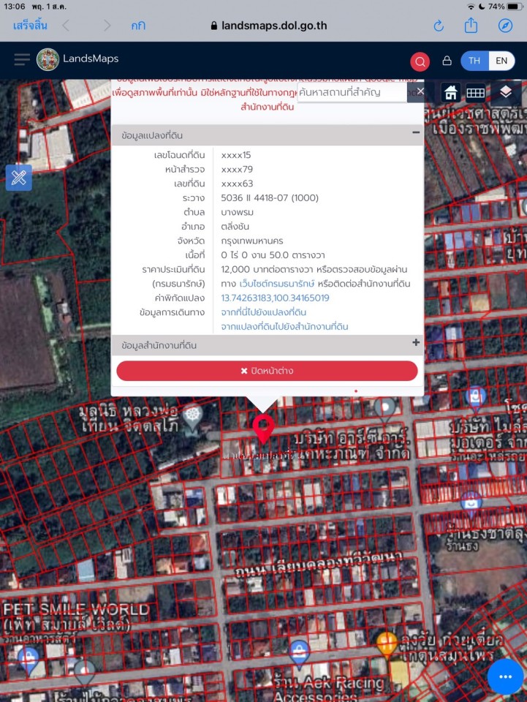Open in Safari compass icon
The width and height of the screenshot is (527, 702).
point(505,26)
